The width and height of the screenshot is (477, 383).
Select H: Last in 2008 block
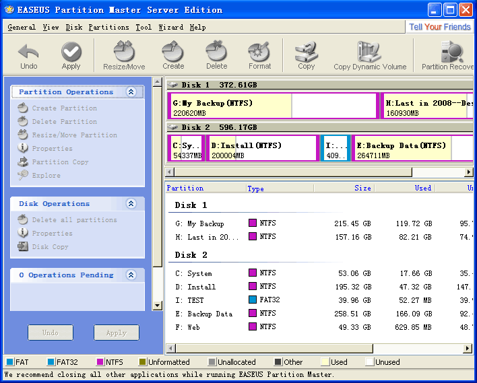[x=426, y=106]
